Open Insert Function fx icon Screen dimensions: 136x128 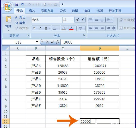(57, 42)
